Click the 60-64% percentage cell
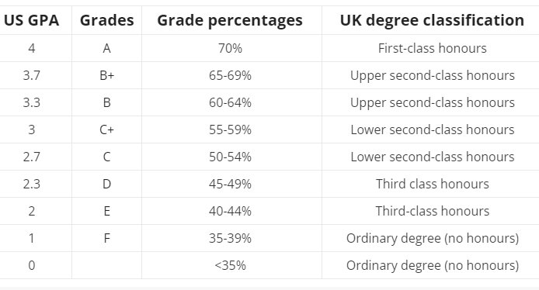The height and width of the screenshot is (290, 539). [x=230, y=102]
